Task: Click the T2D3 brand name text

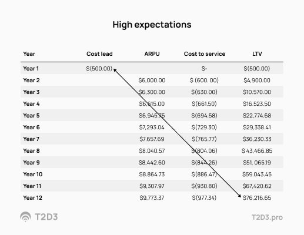Action: [x=46, y=217]
